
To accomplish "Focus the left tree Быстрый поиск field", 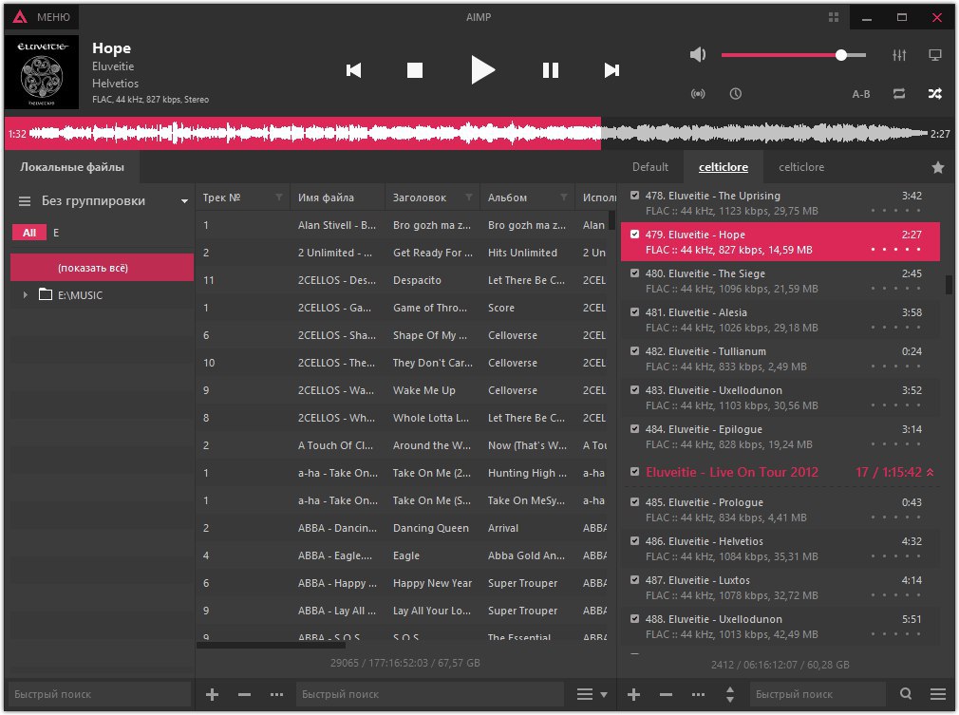I will pos(101,695).
